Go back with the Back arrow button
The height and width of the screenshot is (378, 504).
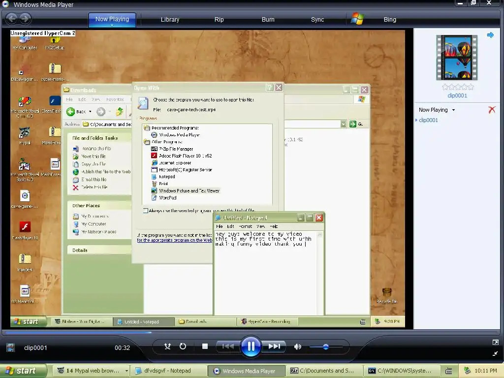pos(12,19)
